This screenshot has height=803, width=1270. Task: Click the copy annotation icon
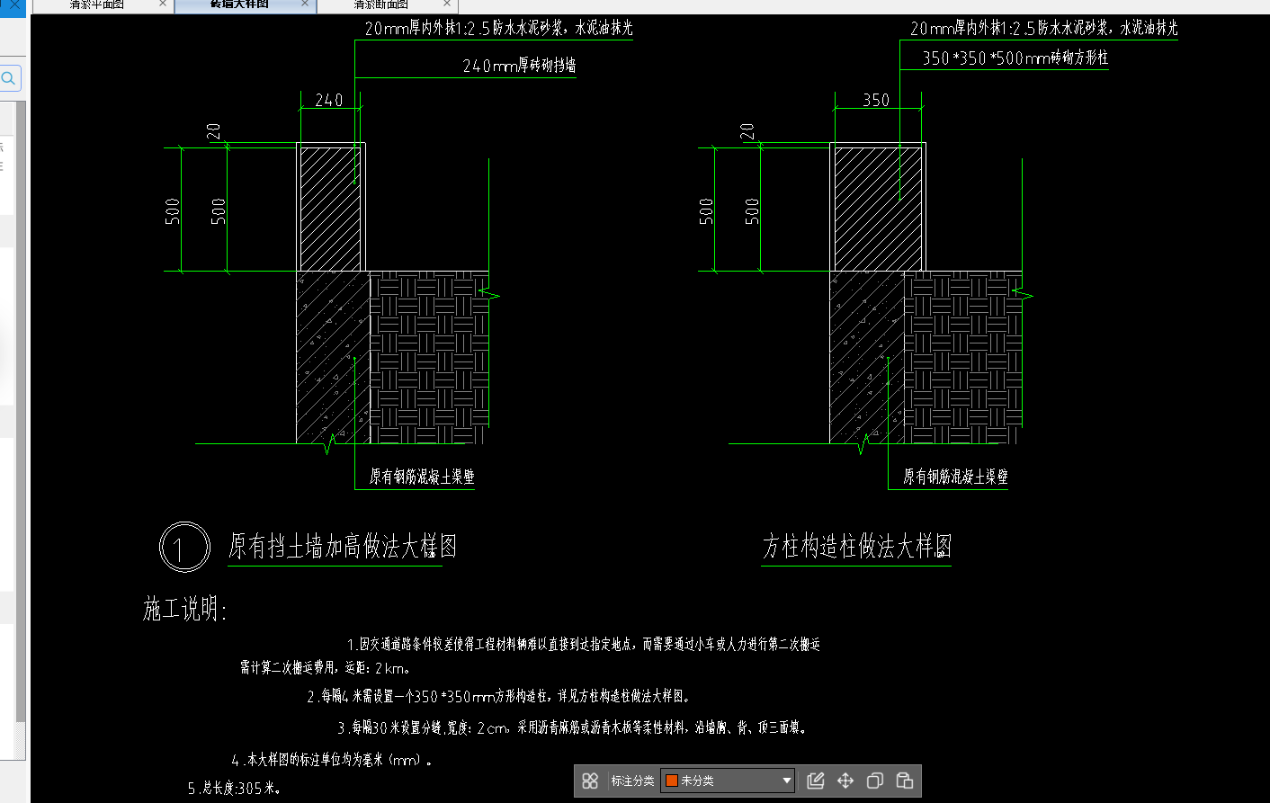pos(875,781)
